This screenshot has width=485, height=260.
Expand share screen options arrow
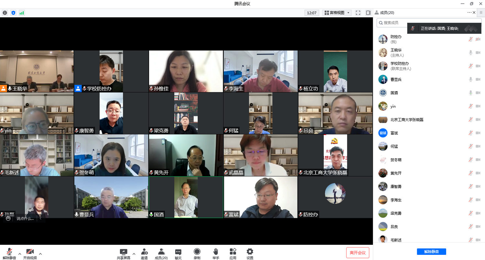tap(134, 254)
